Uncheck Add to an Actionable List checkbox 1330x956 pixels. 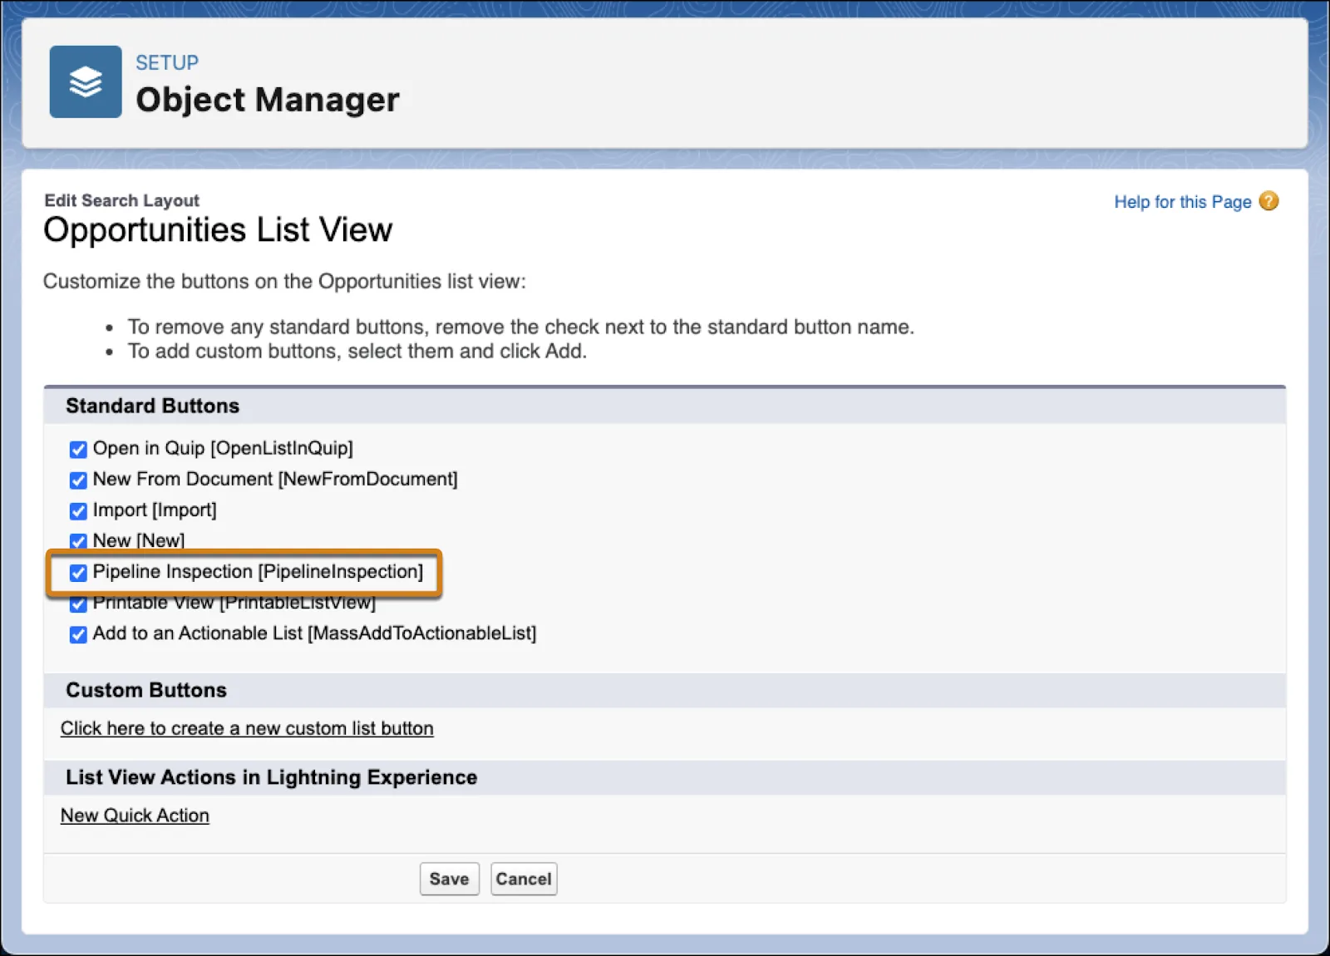pyautogui.click(x=78, y=635)
